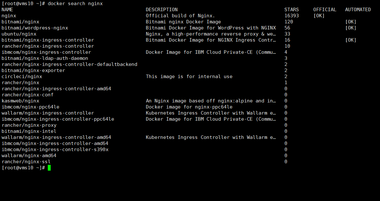Select the DESCRIPTION column header
Image resolution: width=380 pixels, height=201 pixels.
[x=162, y=10]
